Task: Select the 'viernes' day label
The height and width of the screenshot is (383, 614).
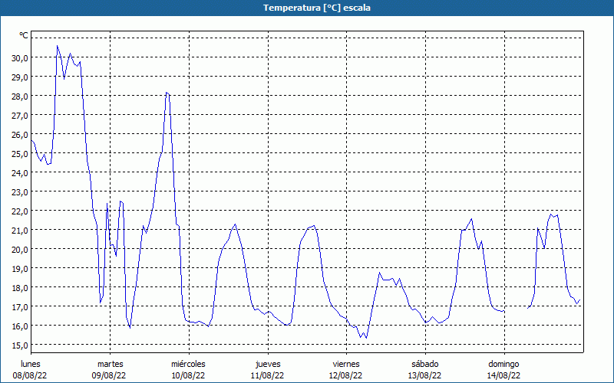Action: point(346,364)
